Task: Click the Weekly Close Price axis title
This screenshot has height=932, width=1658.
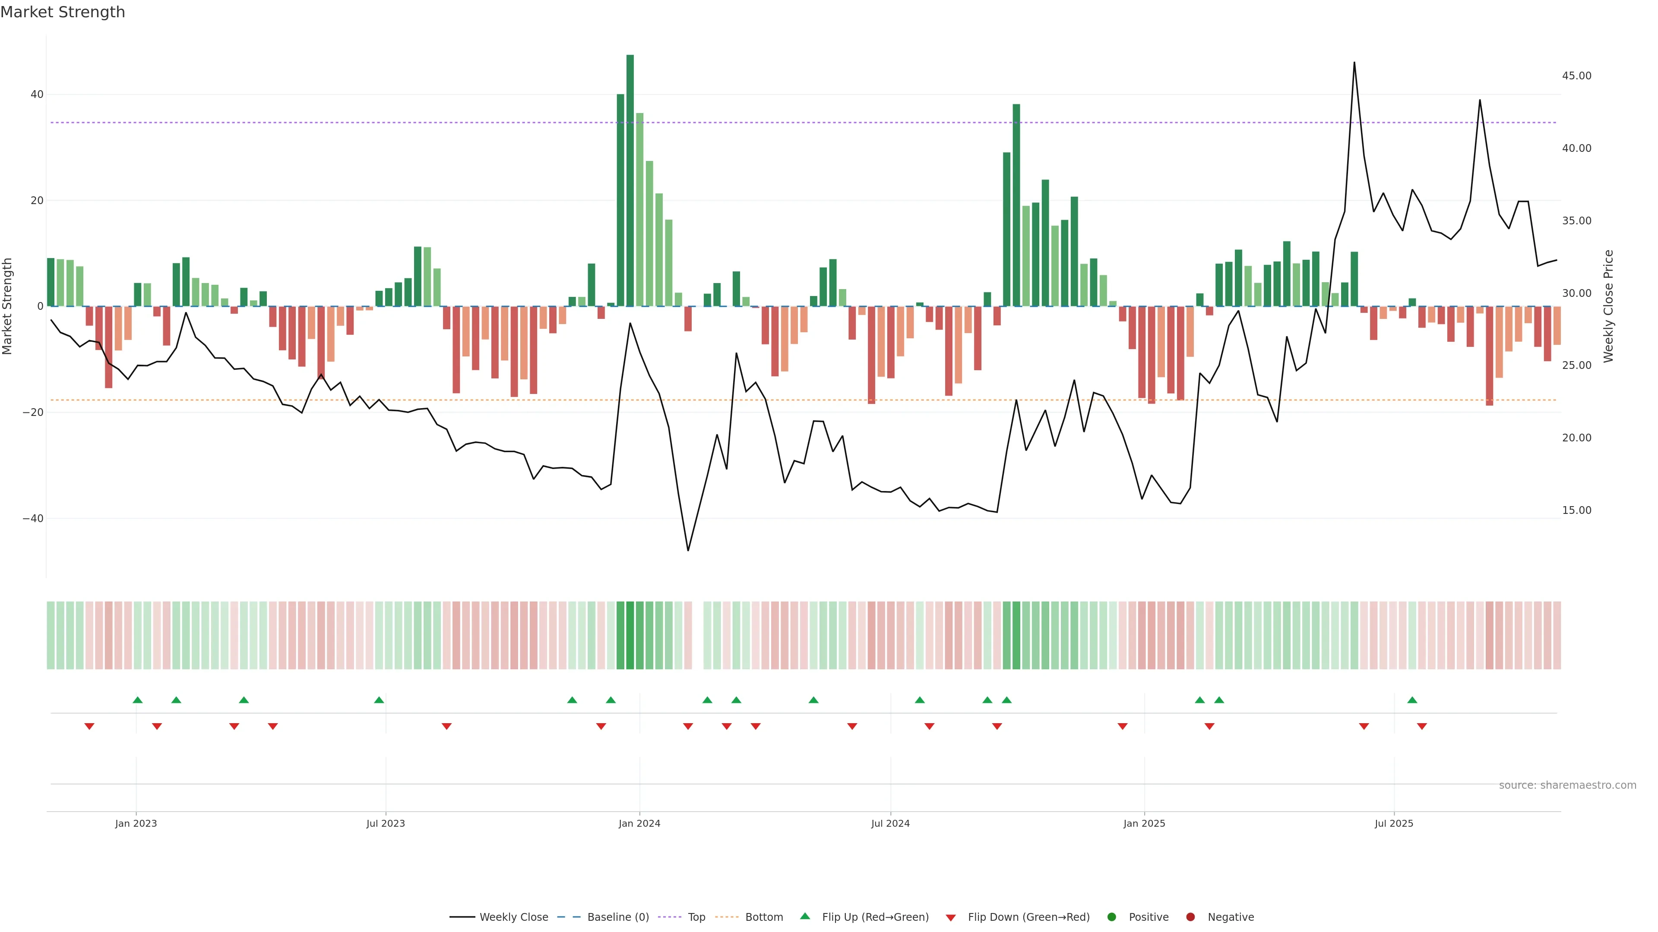Action: tap(1608, 306)
